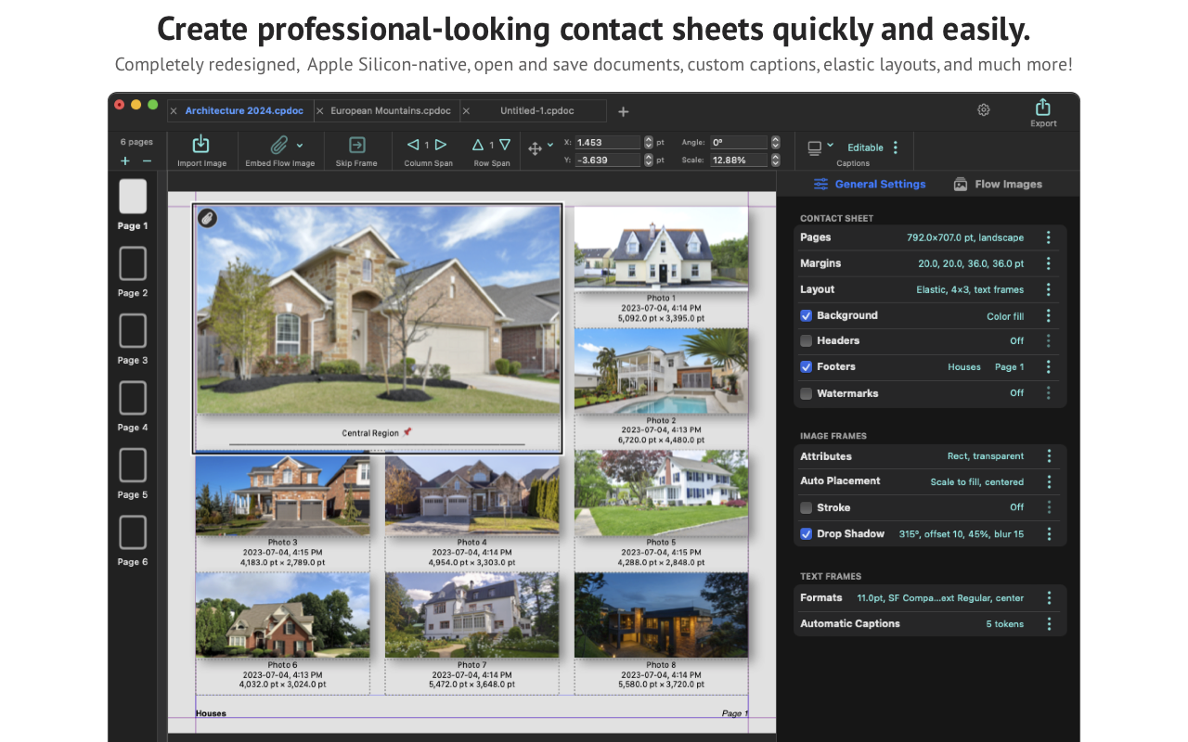Click the Y value stepper

(x=648, y=160)
